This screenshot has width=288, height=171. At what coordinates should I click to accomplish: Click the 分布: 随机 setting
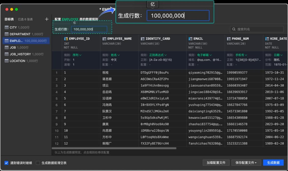[272, 60]
